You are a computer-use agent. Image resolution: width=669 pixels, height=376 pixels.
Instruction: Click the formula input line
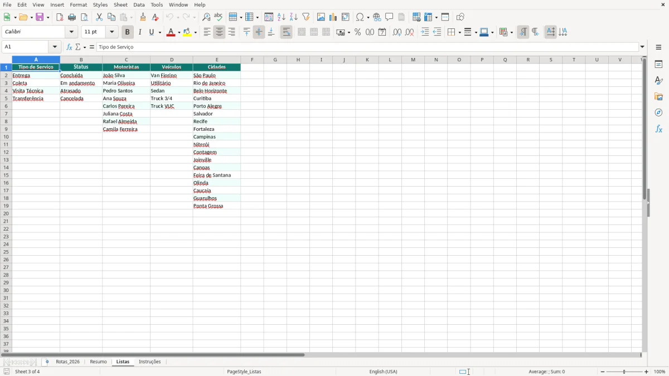(367, 47)
